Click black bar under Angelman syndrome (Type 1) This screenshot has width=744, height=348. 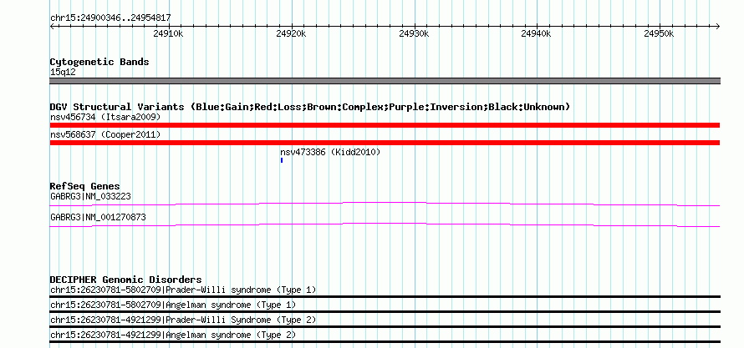(x=385, y=312)
